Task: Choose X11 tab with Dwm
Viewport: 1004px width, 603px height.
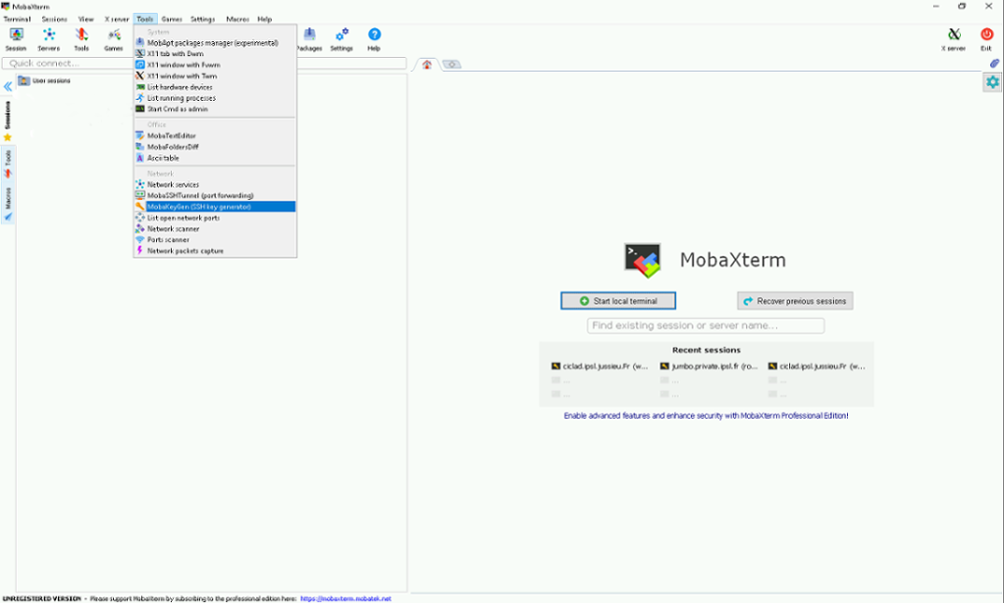Action: [x=215, y=54]
